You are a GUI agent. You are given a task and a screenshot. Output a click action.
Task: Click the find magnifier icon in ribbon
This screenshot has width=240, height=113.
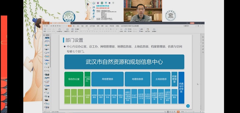coord(140,29)
